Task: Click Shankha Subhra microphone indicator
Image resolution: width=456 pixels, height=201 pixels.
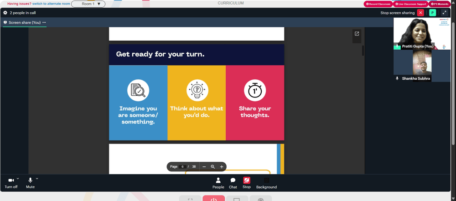Action: (x=397, y=78)
